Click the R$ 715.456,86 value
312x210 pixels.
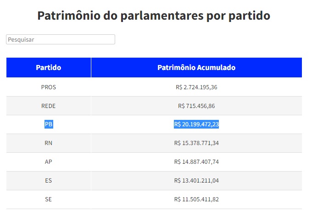pyautogui.click(x=196, y=106)
